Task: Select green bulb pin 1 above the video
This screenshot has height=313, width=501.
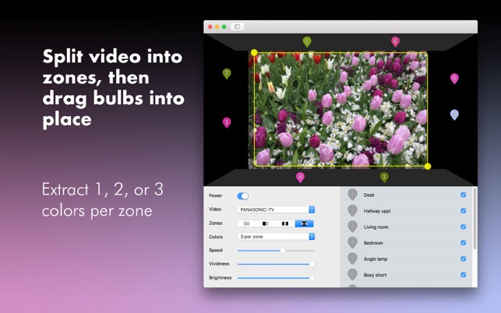Action: [307, 42]
